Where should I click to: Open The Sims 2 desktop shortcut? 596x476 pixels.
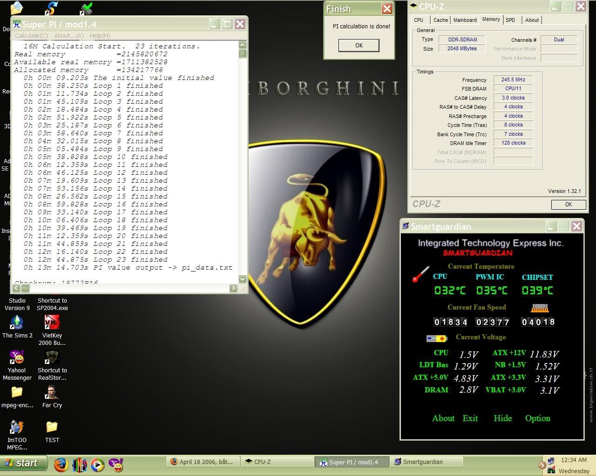17,327
